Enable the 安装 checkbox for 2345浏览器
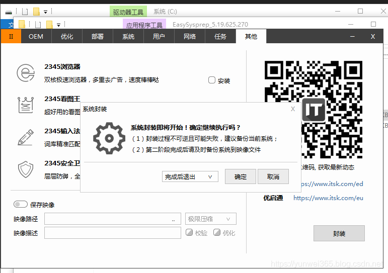 pos(212,80)
